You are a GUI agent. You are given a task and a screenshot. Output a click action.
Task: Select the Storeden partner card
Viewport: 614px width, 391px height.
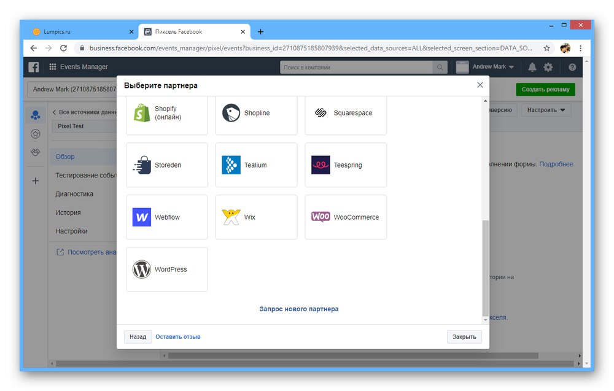point(167,165)
